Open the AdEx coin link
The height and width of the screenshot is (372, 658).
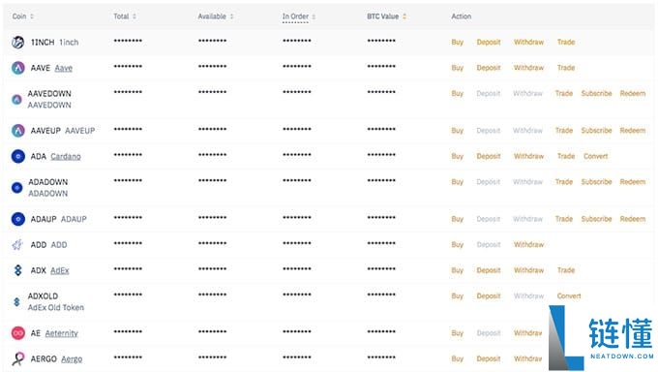pos(60,270)
